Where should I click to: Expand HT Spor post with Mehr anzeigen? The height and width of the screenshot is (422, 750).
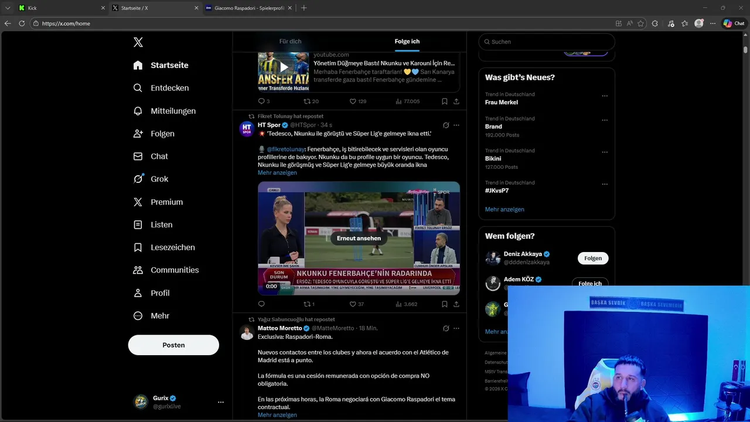point(277,173)
